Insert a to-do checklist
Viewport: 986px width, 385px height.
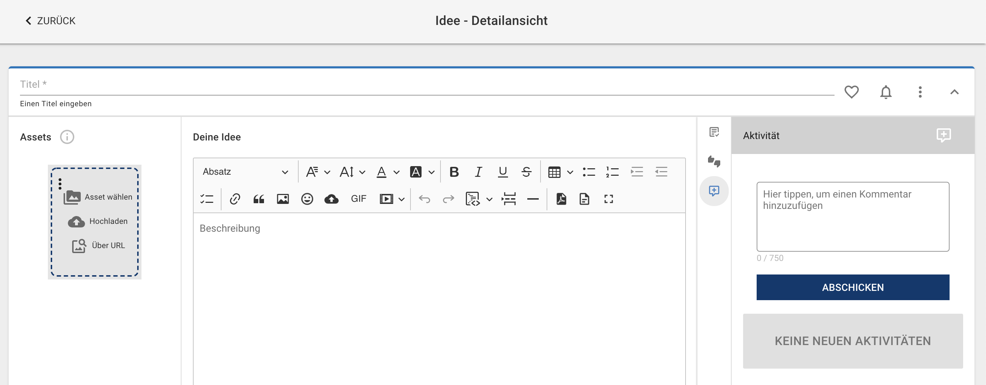[207, 199]
